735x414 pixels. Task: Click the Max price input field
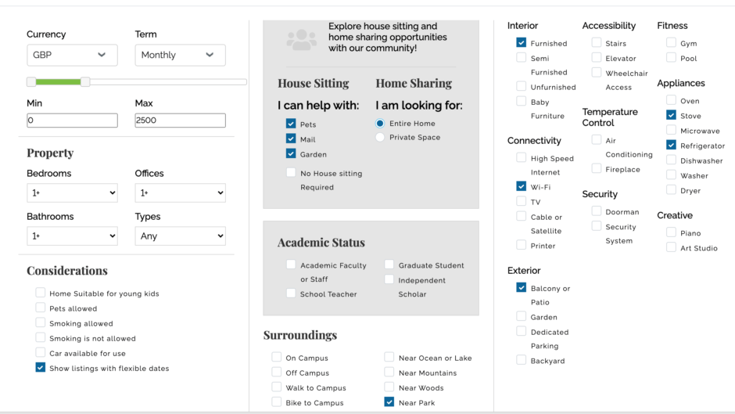point(180,121)
